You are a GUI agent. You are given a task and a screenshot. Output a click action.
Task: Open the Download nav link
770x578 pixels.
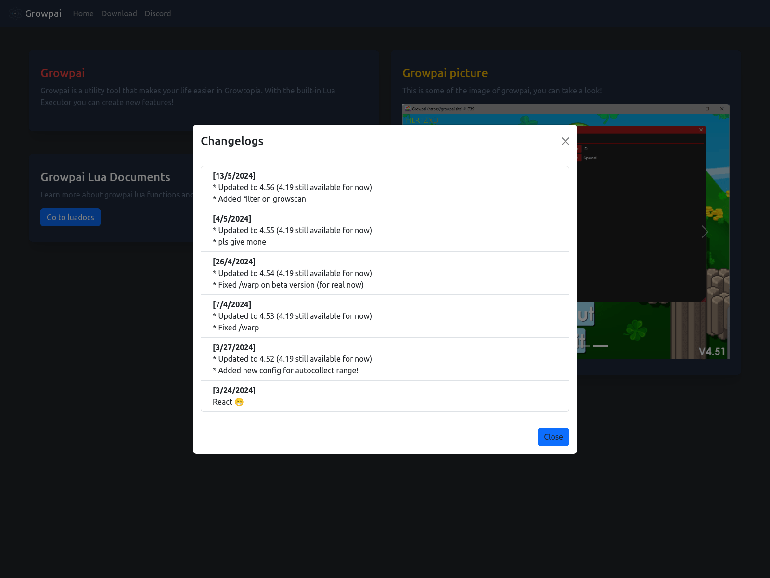click(119, 13)
